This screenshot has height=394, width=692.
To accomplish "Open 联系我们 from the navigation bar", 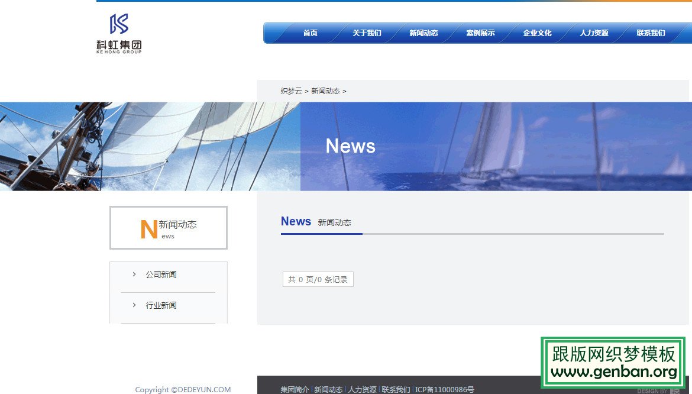I will [651, 33].
